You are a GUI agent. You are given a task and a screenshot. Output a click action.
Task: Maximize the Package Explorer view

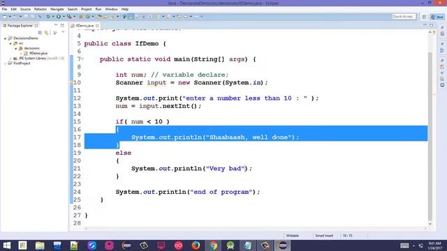point(62,25)
